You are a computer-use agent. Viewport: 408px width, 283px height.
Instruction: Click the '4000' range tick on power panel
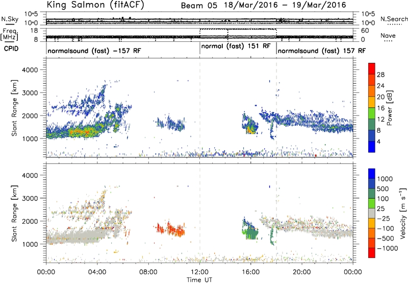[30, 70]
